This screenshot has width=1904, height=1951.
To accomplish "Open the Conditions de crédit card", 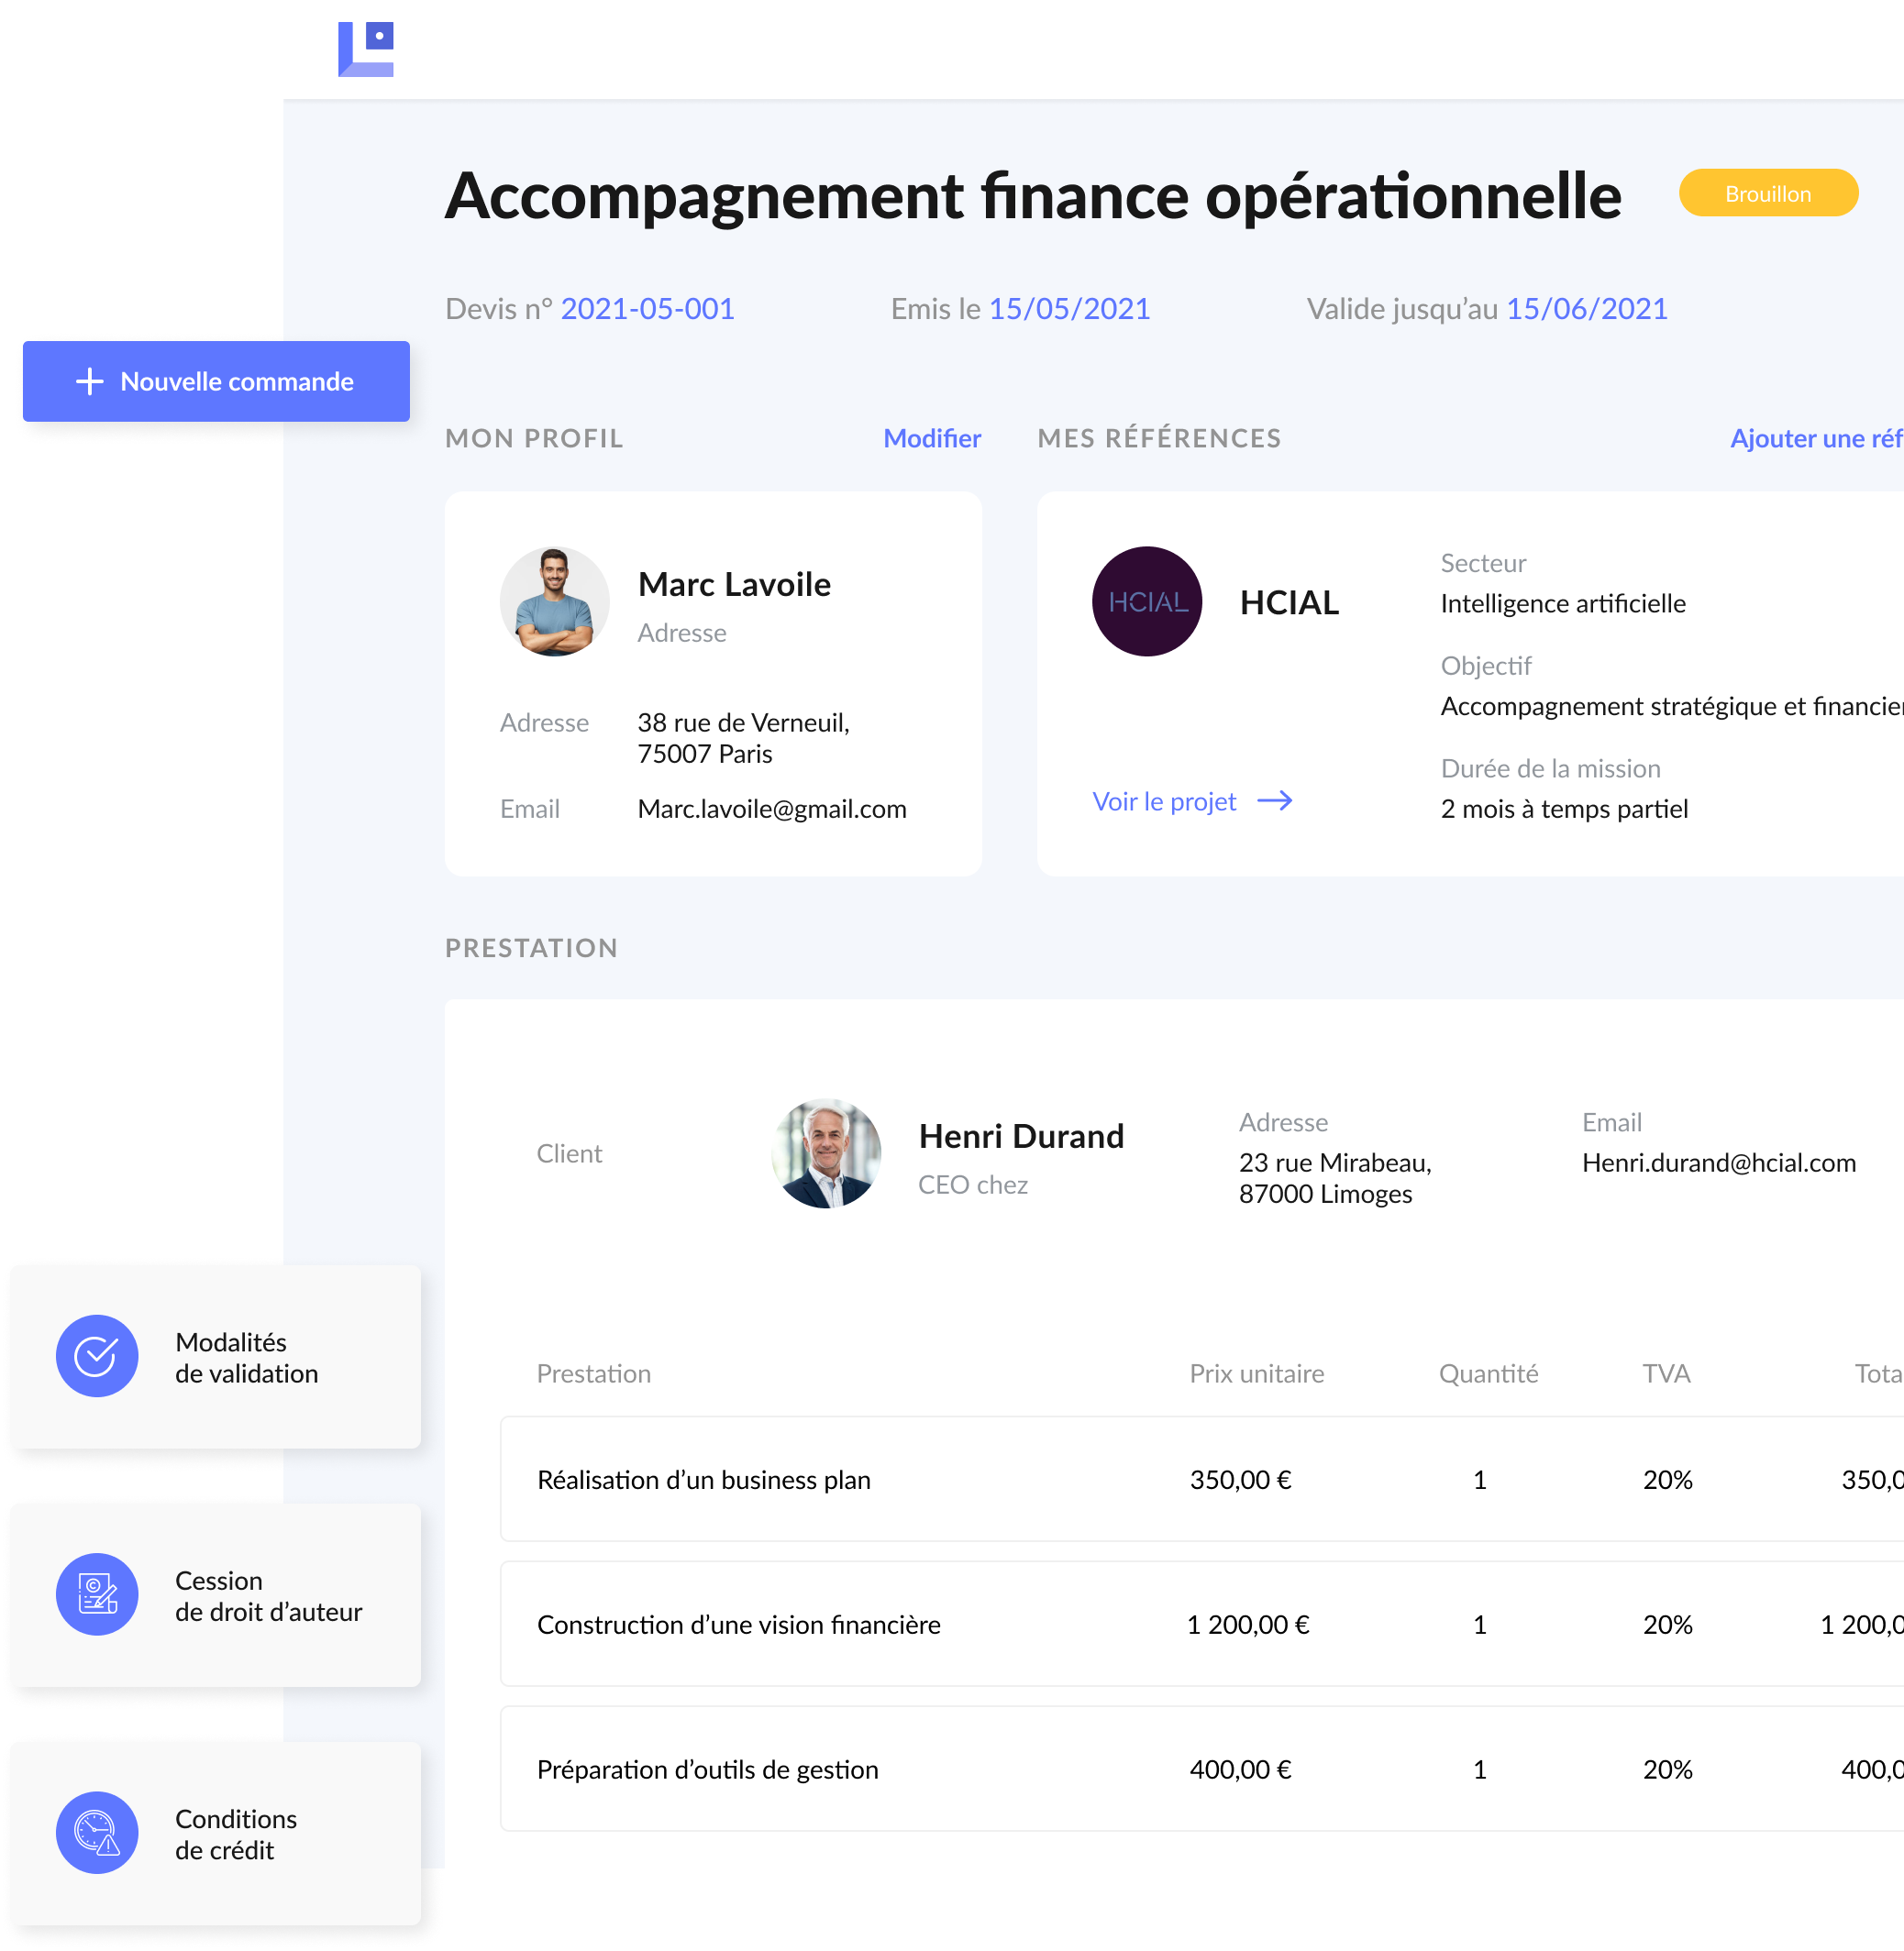I will [215, 1833].
